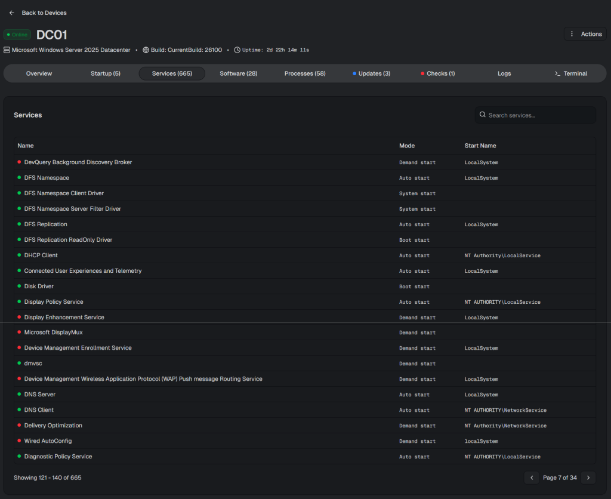Open the Logs tab

[504, 73]
